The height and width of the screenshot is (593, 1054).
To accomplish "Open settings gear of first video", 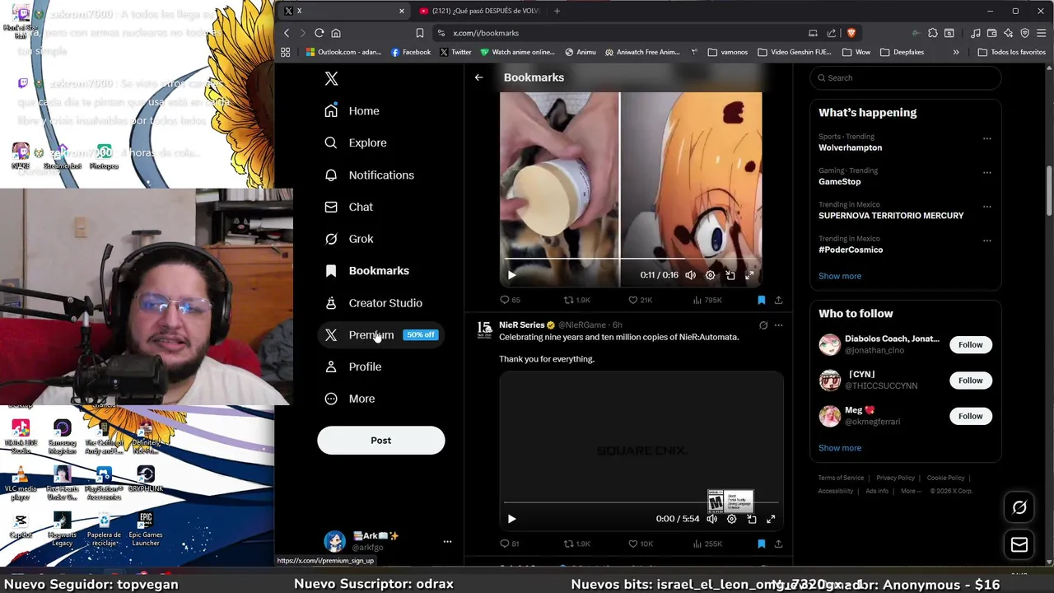I will pyautogui.click(x=710, y=275).
